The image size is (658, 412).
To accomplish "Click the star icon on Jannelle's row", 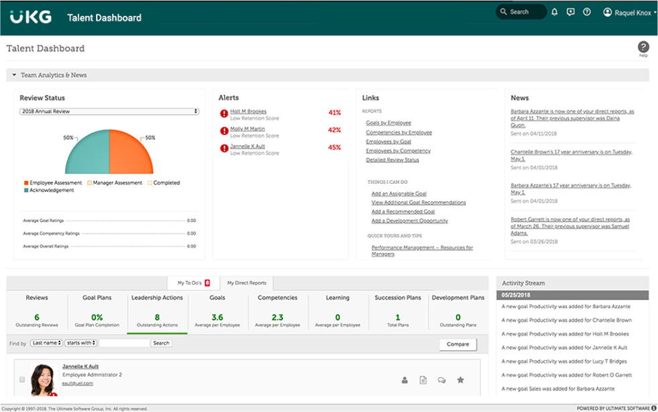I will (460, 380).
